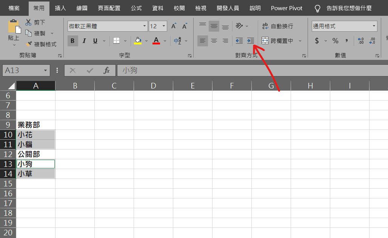Open the number format (通用格式) dropdown
This screenshot has height=238, width=388.
point(374,26)
